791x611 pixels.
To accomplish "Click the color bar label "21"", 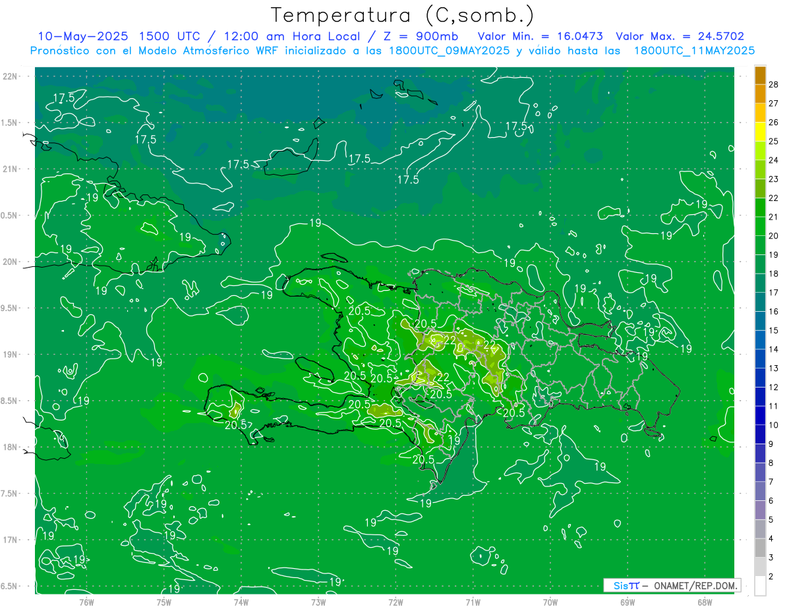I will [x=774, y=217].
